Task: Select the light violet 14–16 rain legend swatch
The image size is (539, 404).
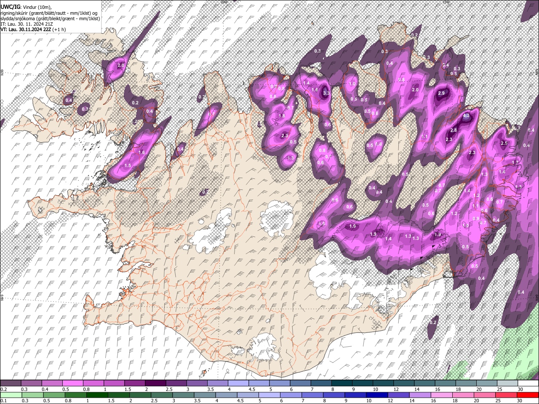Action: (419, 395)
